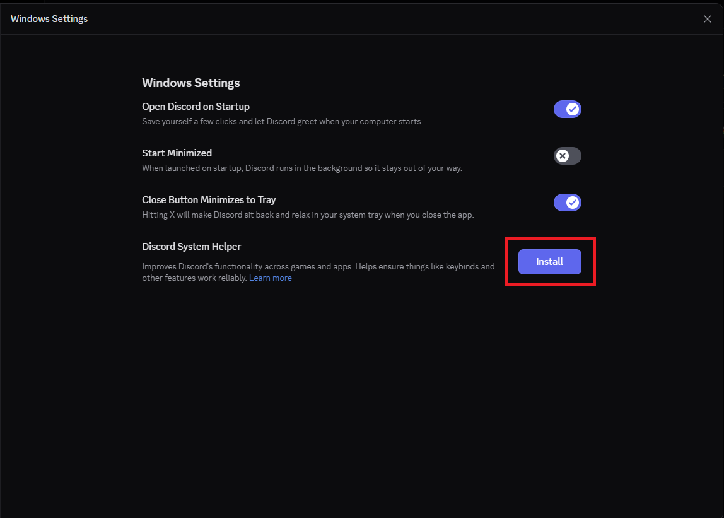Click the Open Discord on Startup label
The image size is (724, 518).
pos(196,107)
